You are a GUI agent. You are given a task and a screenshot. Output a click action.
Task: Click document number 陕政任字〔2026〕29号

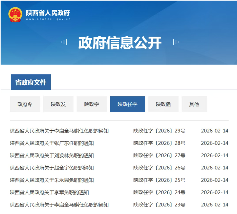(159, 131)
